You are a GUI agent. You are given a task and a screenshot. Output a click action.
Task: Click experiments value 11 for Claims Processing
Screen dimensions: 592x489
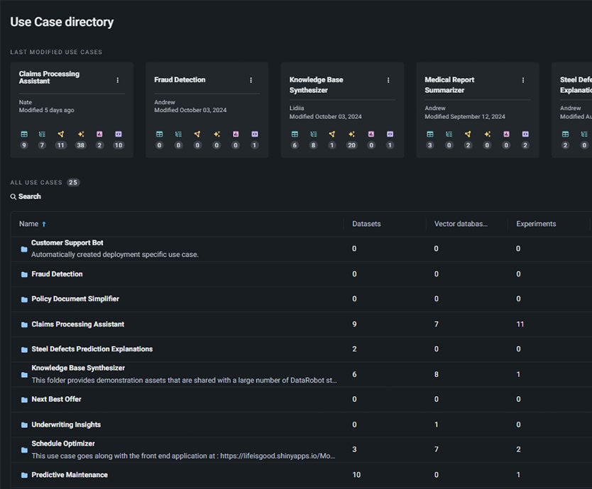pyautogui.click(x=520, y=325)
